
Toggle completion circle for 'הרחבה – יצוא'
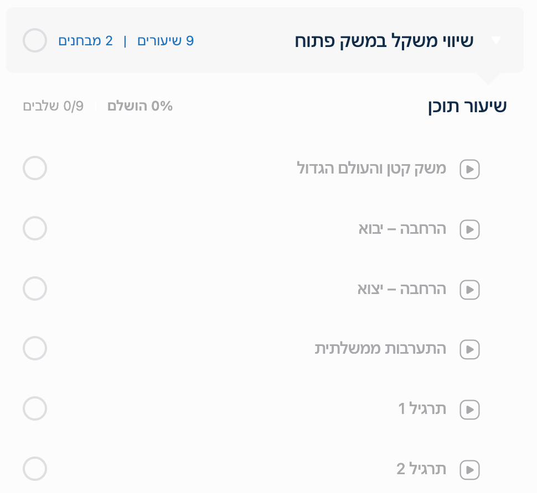point(35,289)
